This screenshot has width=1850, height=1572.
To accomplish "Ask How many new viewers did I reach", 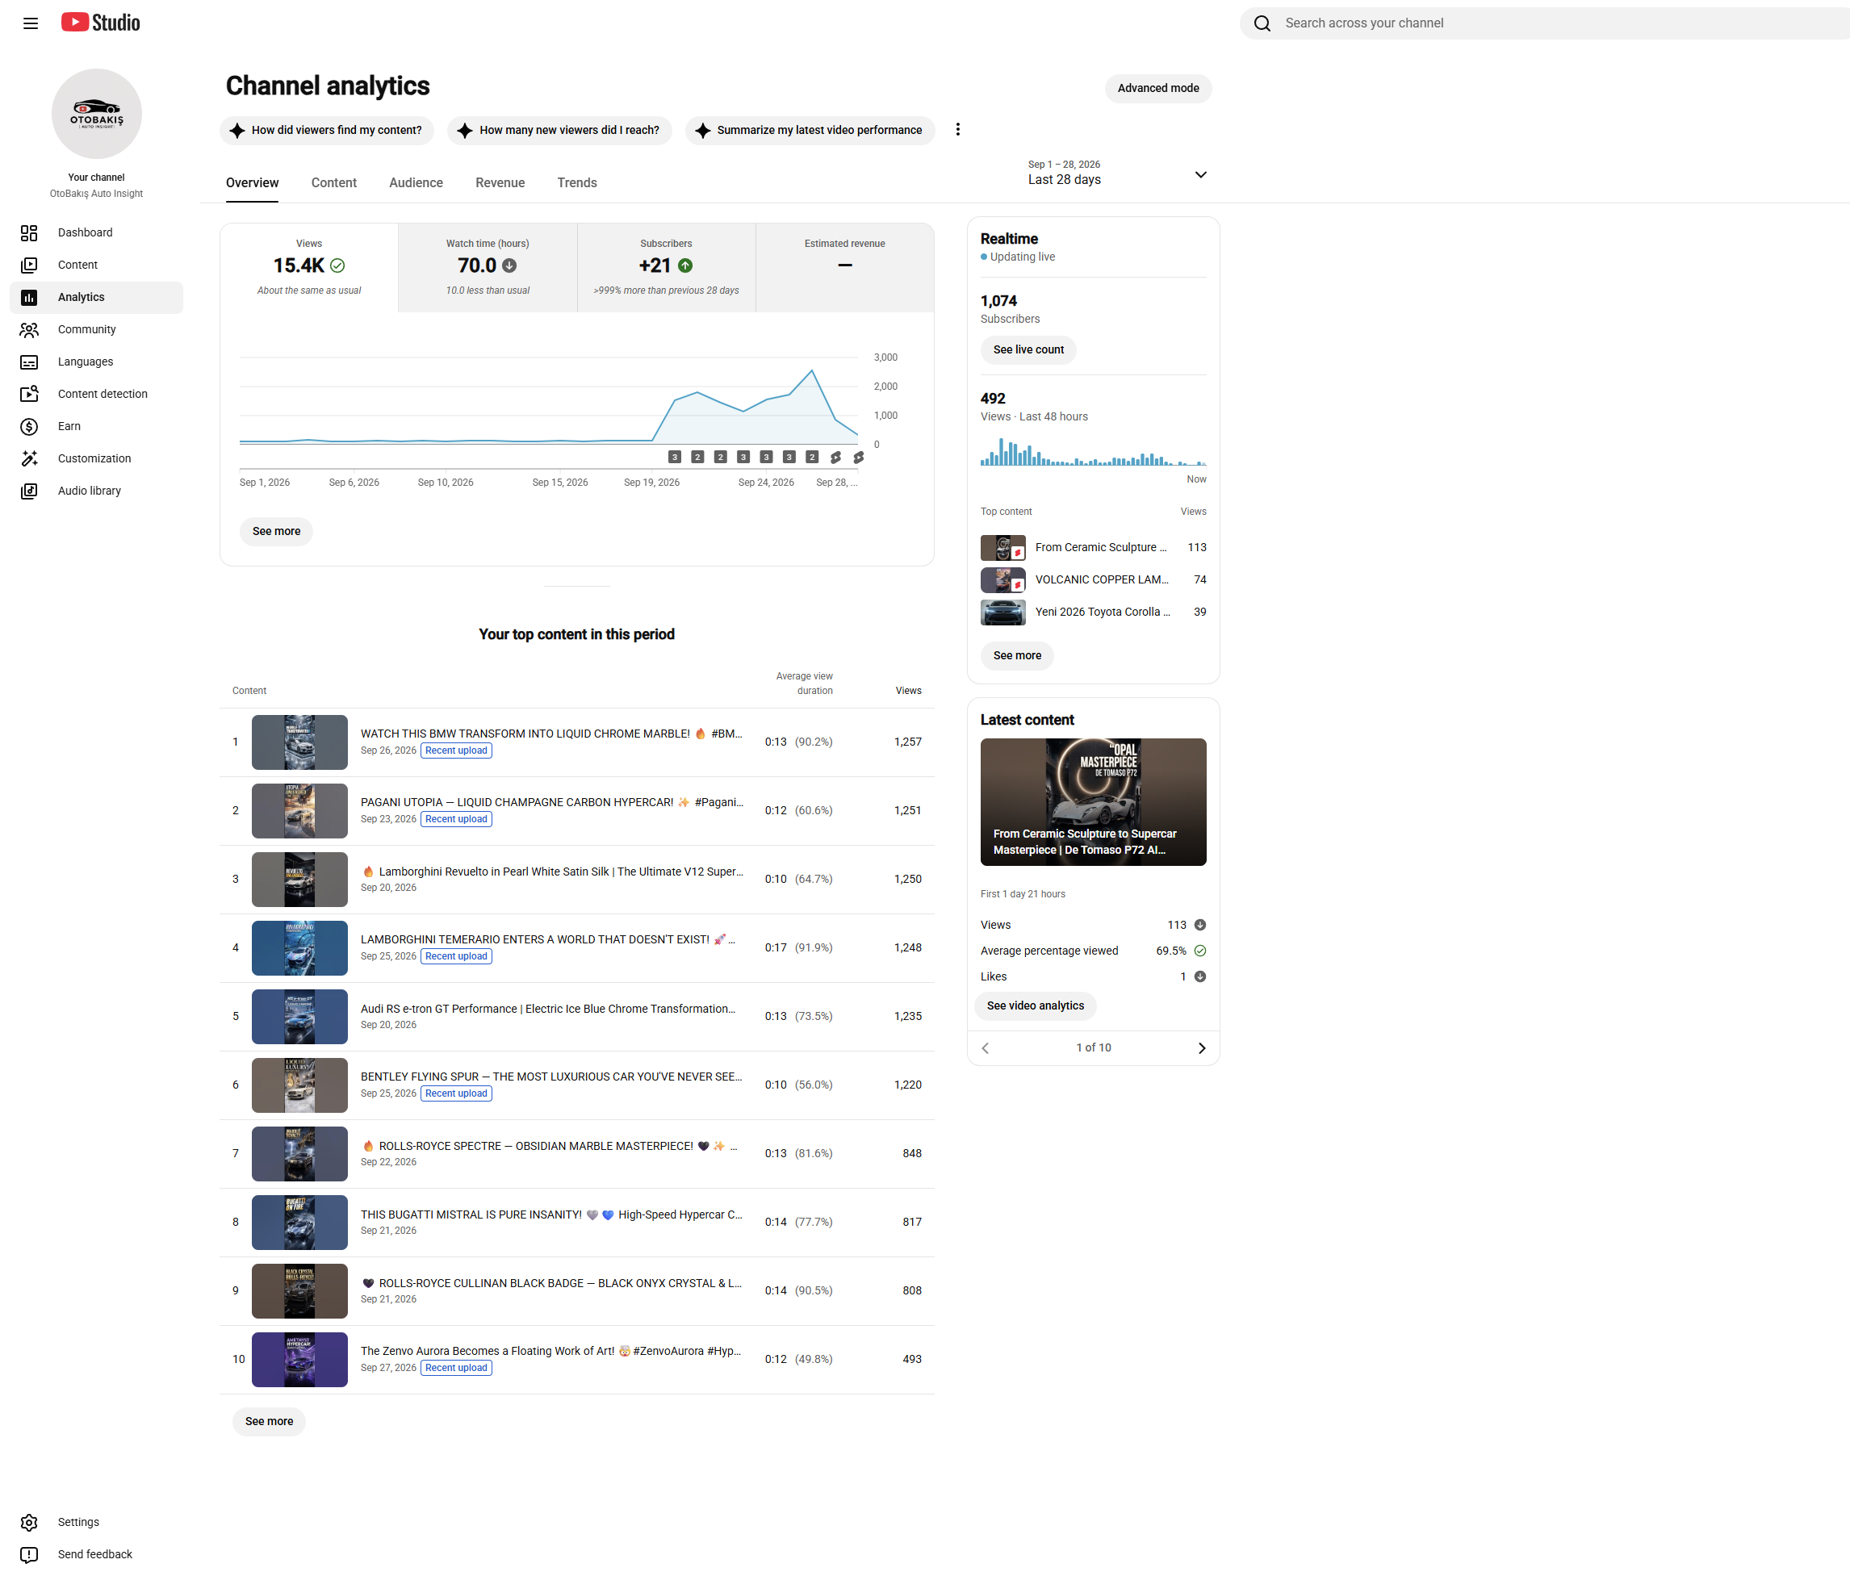I will click(559, 130).
